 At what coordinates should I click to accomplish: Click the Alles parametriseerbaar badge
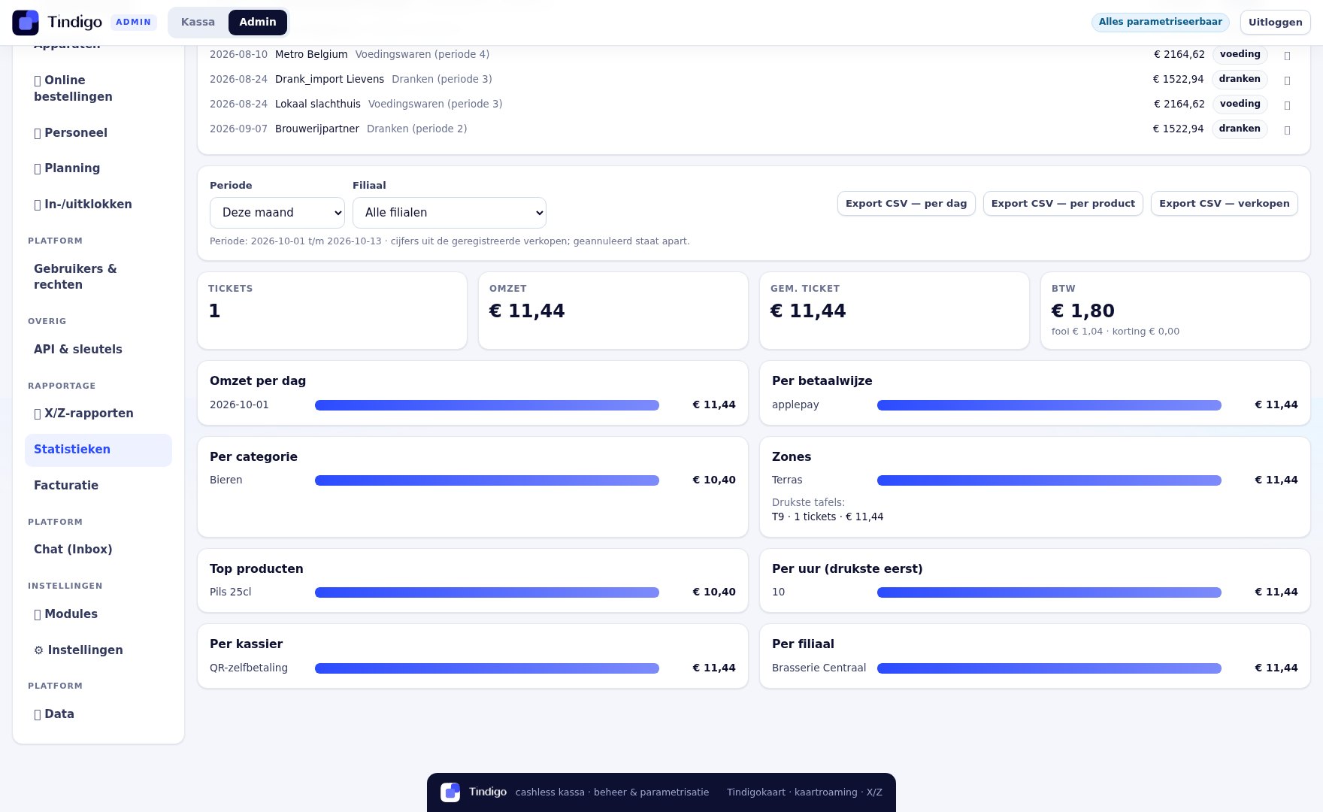(x=1161, y=22)
